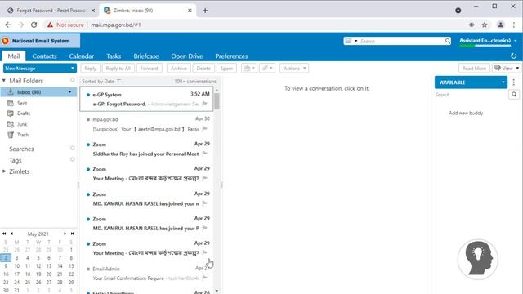Open the Chrome profile avatar icon

(x=500, y=24)
